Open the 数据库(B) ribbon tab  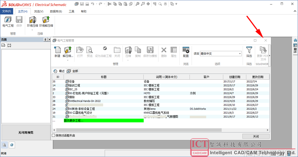pyautogui.click(x=56, y=11)
